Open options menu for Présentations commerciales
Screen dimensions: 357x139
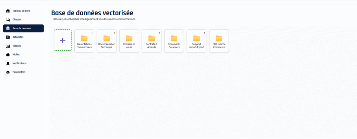click(x=92, y=33)
